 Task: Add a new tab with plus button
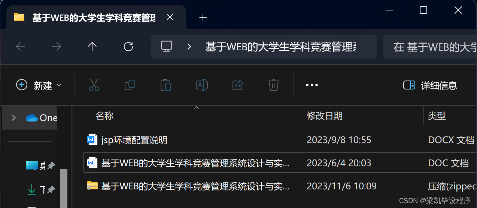click(203, 18)
